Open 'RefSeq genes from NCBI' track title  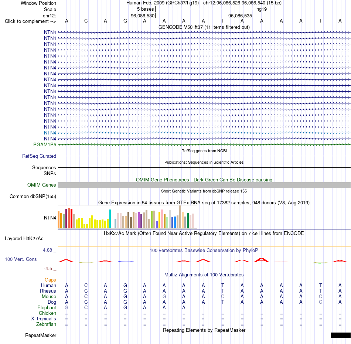[204, 151]
